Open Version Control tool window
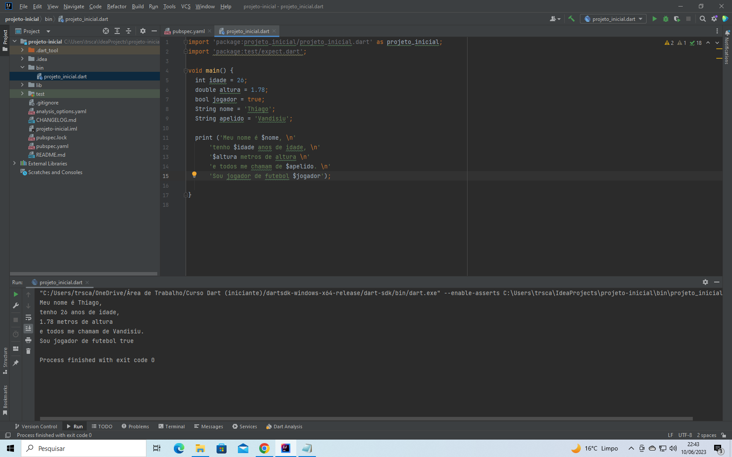732x457 pixels. [36, 427]
